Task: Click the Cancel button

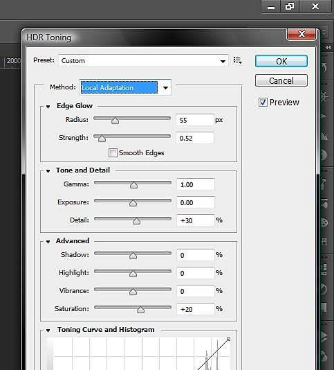Action: pos(281,80)
